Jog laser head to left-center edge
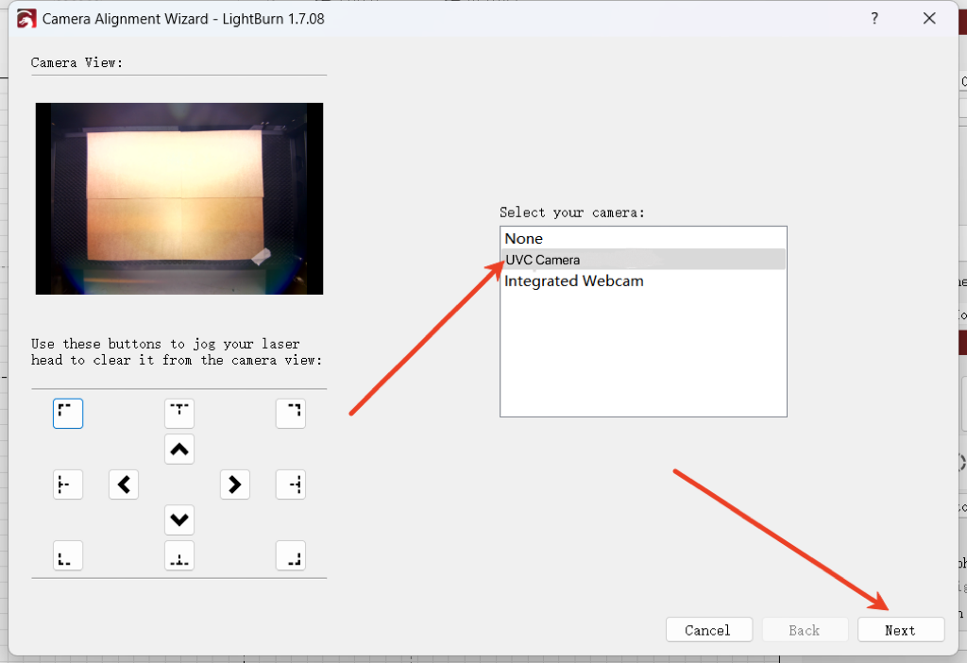 pyautogui.click(x=68, y=484)
